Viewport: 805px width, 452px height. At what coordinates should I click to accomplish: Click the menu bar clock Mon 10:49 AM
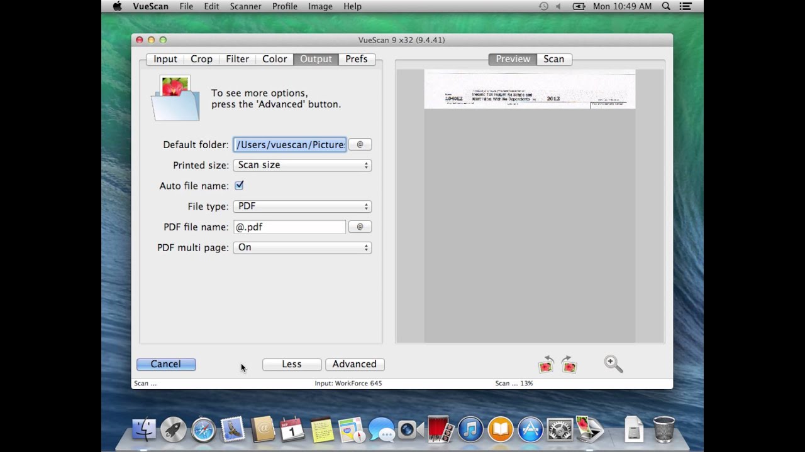(x=622, y=6)
